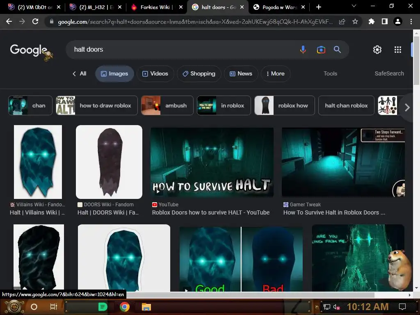The image size is (420, 315).
Task: Click the 10:12 AM taskbar clock
Action: [x=368, y=307]
